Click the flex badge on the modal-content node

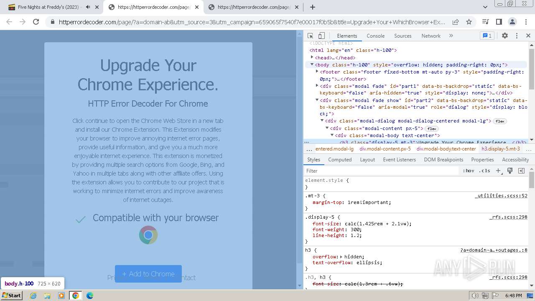point(432,128)
